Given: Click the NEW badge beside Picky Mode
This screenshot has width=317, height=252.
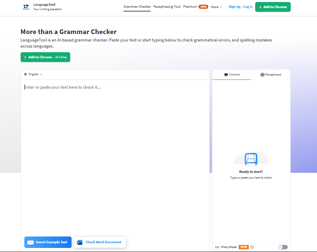Looking at the screenshot, I should [x=243, y=247].
